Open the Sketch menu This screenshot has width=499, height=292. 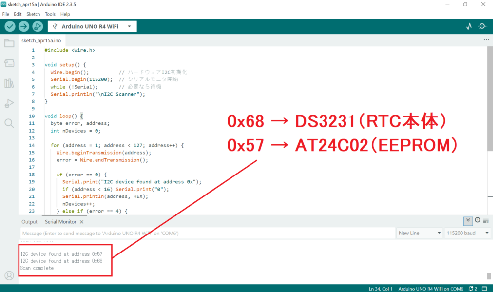pos(33,14)
